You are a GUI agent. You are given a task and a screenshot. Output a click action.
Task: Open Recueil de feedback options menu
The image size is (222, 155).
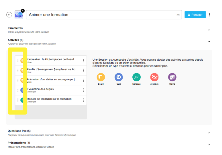[83, 100]
